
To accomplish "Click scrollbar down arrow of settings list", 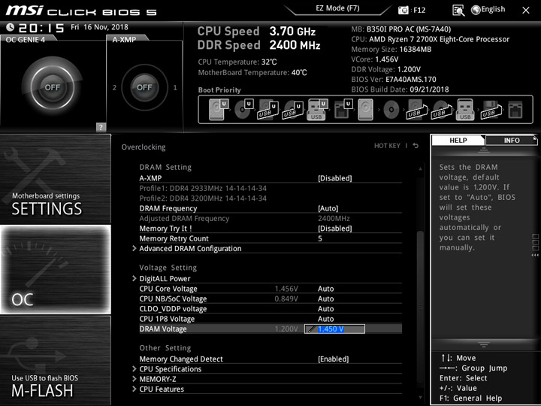I will click(x=420, y=398).
